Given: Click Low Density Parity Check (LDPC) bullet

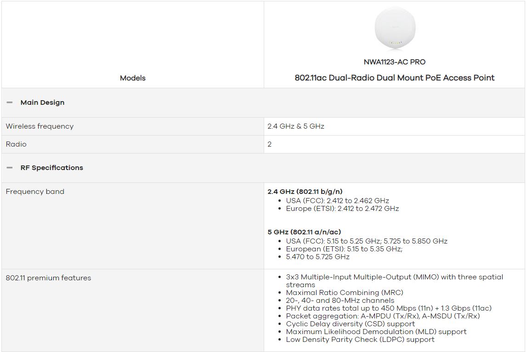Looking at the screenshot, I should point(360,340).
